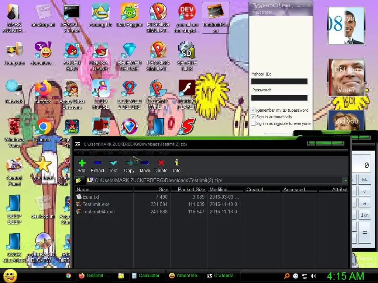378x283 pixels.
Task: Select the BEJEWED 2 DELUXE icon
Action: (x=130, y=95)
